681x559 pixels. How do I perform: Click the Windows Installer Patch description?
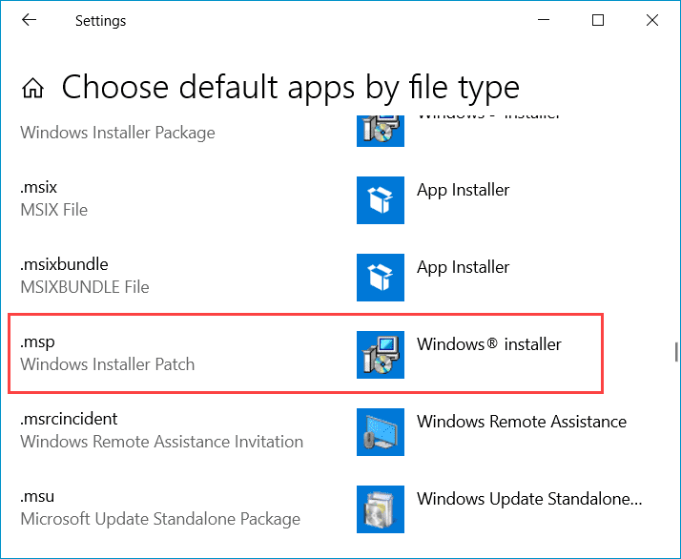click(107, 364)
